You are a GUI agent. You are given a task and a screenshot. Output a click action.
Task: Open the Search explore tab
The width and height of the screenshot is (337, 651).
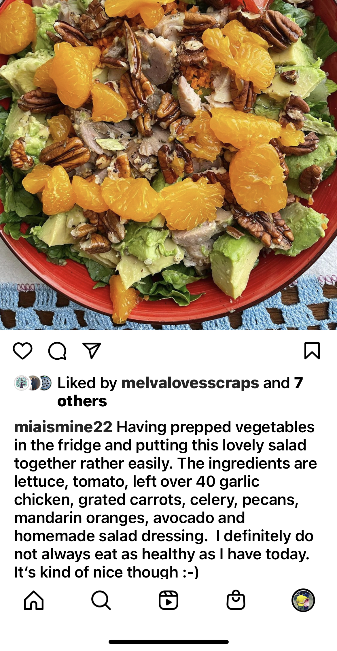tap(101, 600)
